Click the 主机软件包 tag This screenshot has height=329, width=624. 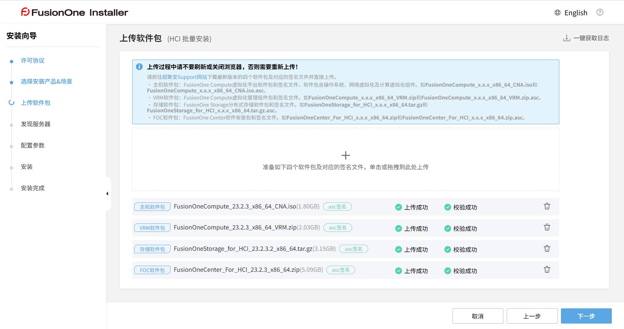click(x=152, y=206)
